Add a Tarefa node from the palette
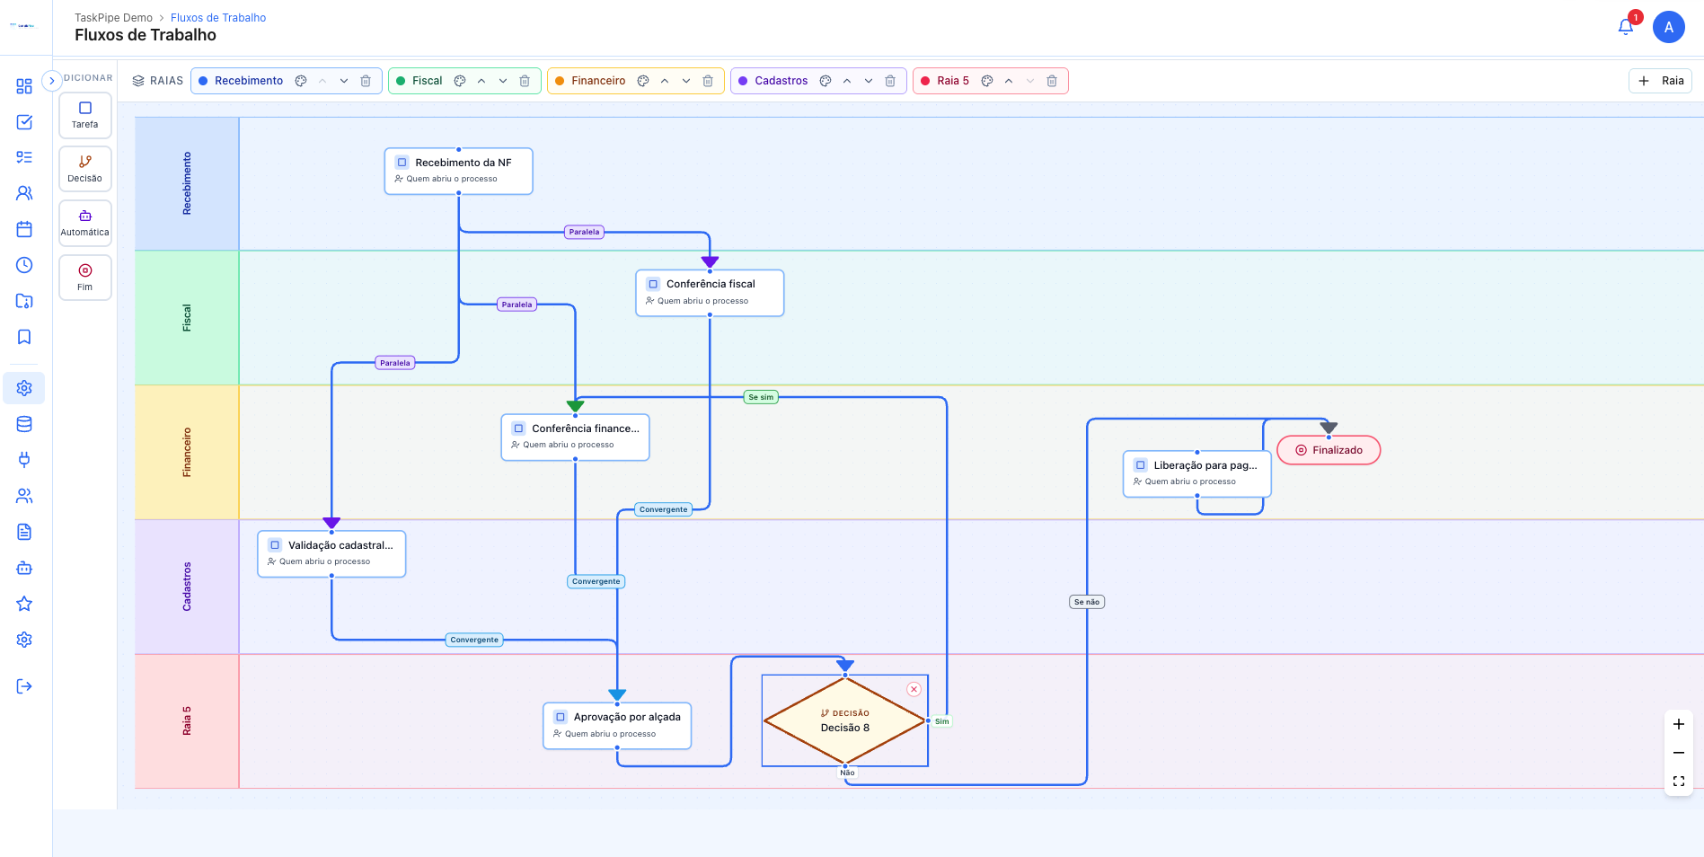This screenshot has height=857, width=1704. tap(85, 115)
